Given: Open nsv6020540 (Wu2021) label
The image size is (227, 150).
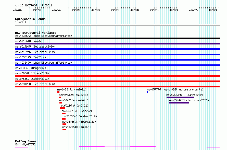Looking at the screenshot, I should (x=77, y=127).
